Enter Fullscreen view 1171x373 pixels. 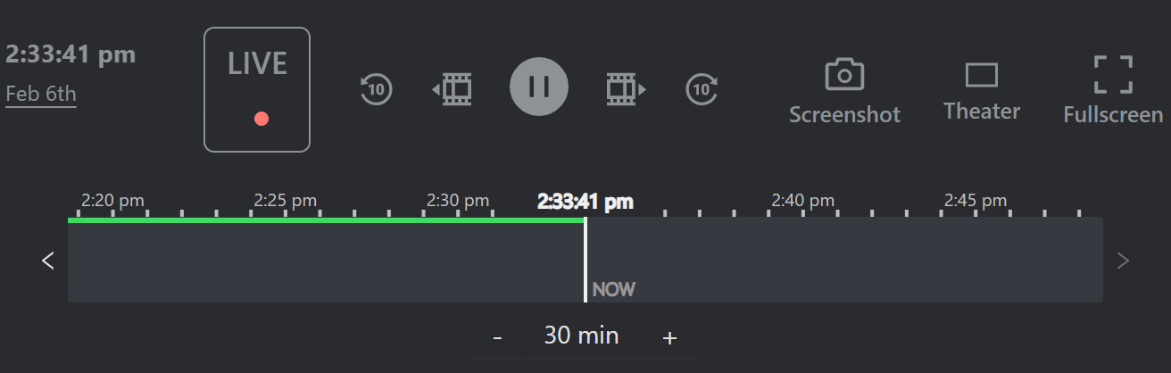coord(1113,89)
